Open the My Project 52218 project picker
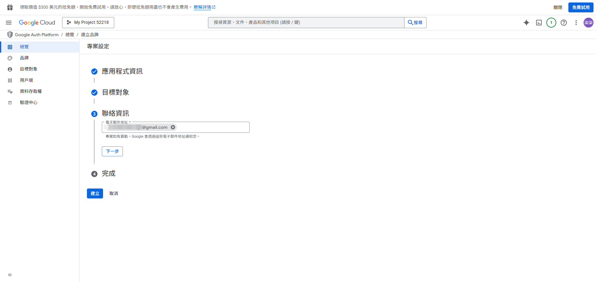 [88, 22]
